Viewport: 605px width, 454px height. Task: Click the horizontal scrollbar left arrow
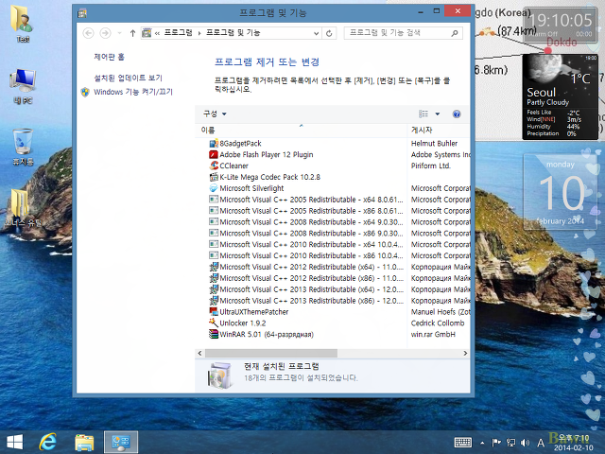point(199,353)
